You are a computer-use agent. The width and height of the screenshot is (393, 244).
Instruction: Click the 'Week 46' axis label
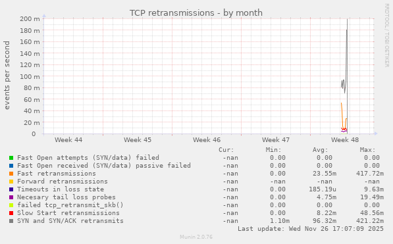click(207, 140)
